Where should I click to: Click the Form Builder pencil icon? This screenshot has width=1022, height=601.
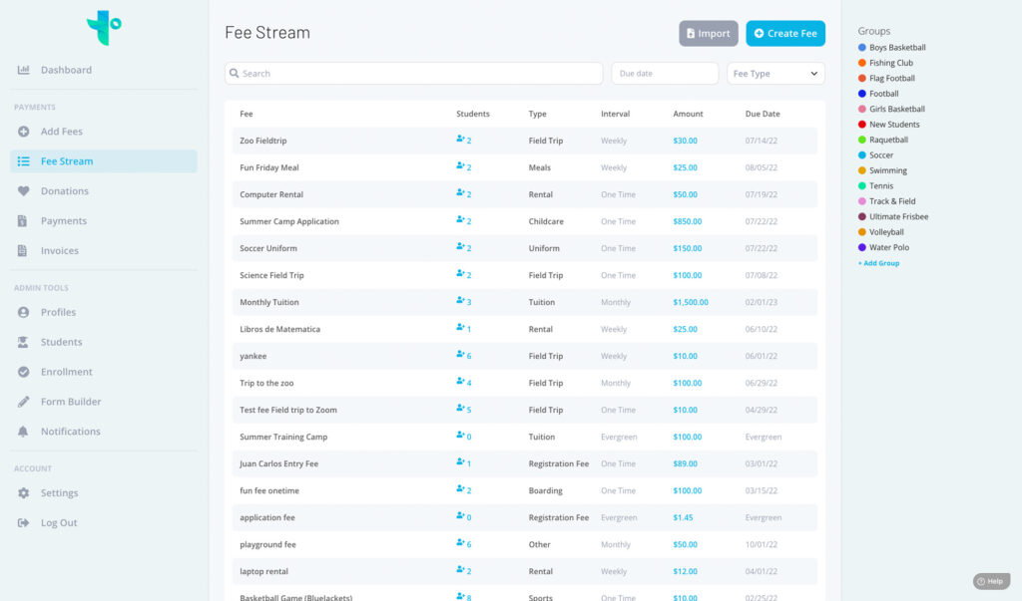(24, 402)
